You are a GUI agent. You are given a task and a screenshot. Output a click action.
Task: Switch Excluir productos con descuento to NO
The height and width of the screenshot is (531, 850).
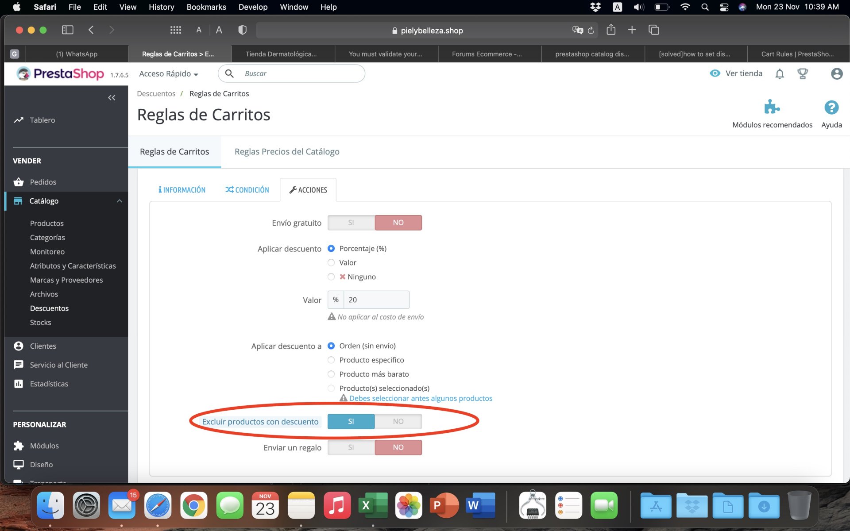pos(398,421)
